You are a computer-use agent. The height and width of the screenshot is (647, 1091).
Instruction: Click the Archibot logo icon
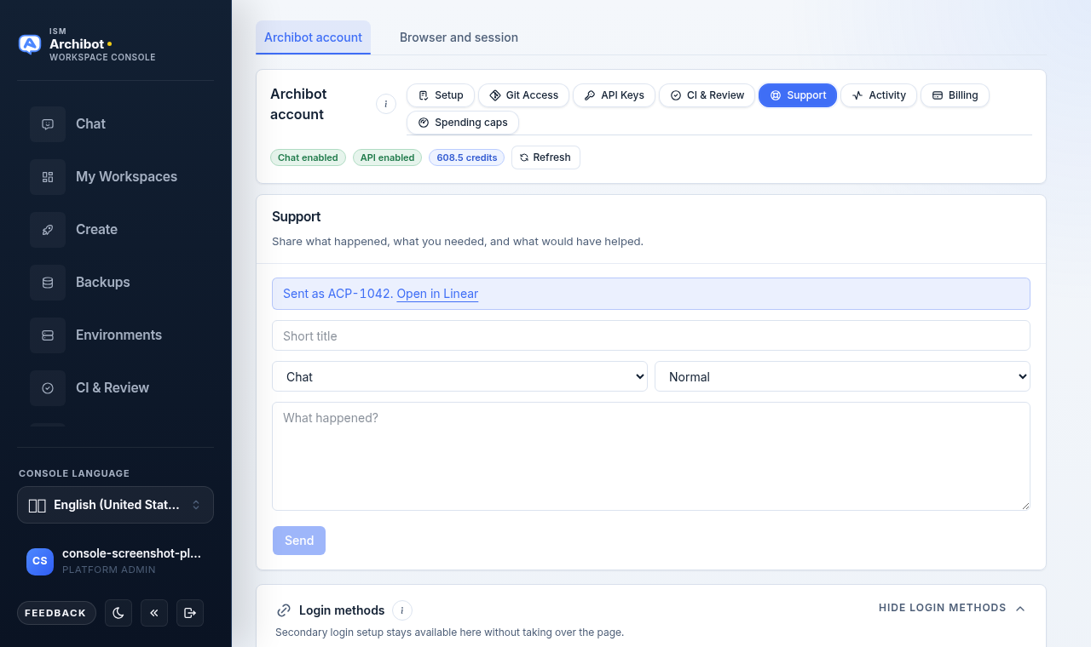pyautogui.click(x=30, y=44)
